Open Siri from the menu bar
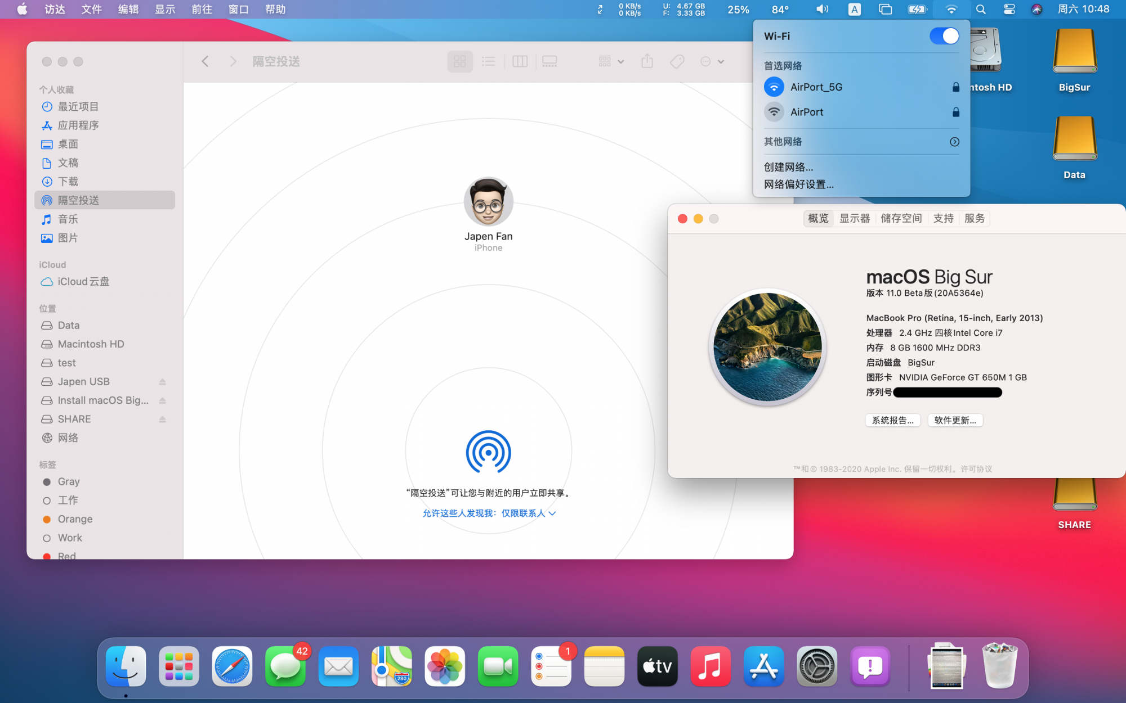The image size is (1126, 703). [x=1036, y=9]
